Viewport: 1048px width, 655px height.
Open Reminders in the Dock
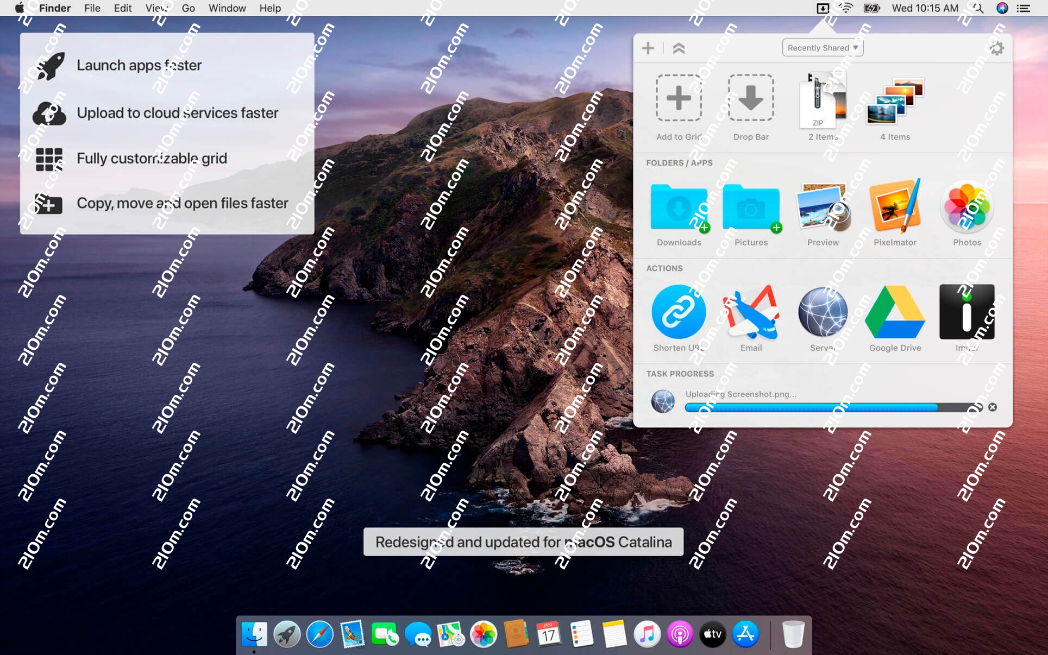(x=581, y=634)
